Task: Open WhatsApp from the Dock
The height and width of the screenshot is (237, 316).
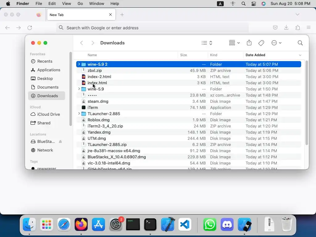Action: click(210, 224)
